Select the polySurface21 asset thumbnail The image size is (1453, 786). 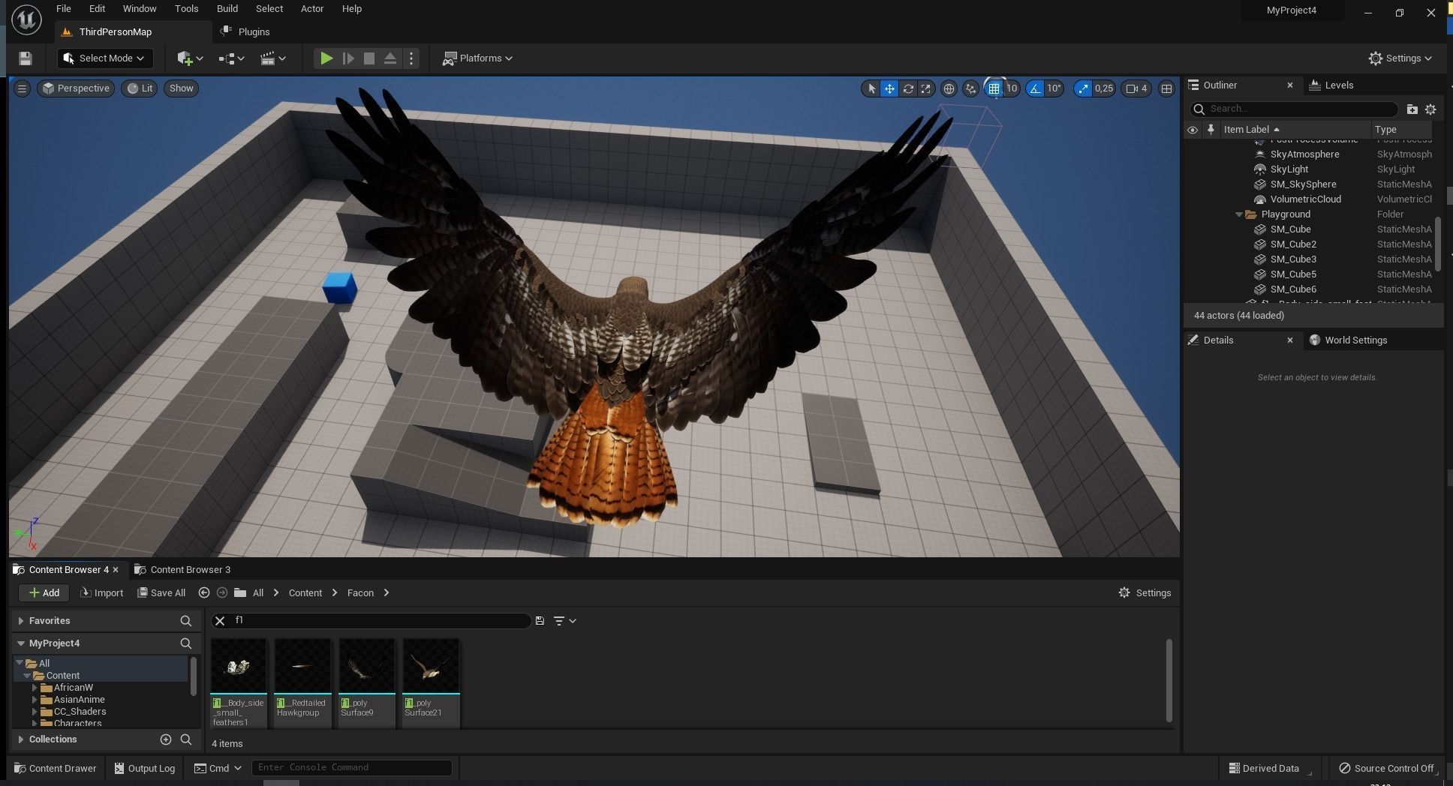click(x=431, y=667)
